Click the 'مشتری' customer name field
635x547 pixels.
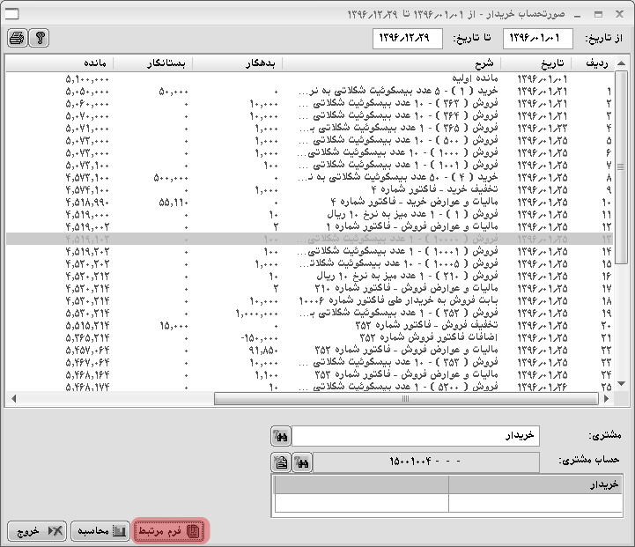coord(415,436)
